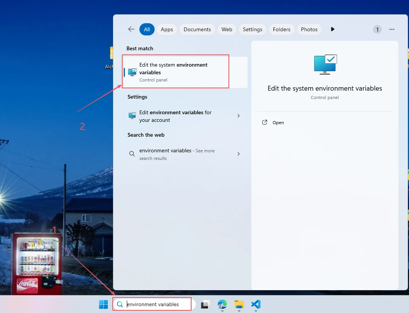This screenshot has width=409, height=313.
Task: Open Task View from the taskbar
Action: coord(206,304)
